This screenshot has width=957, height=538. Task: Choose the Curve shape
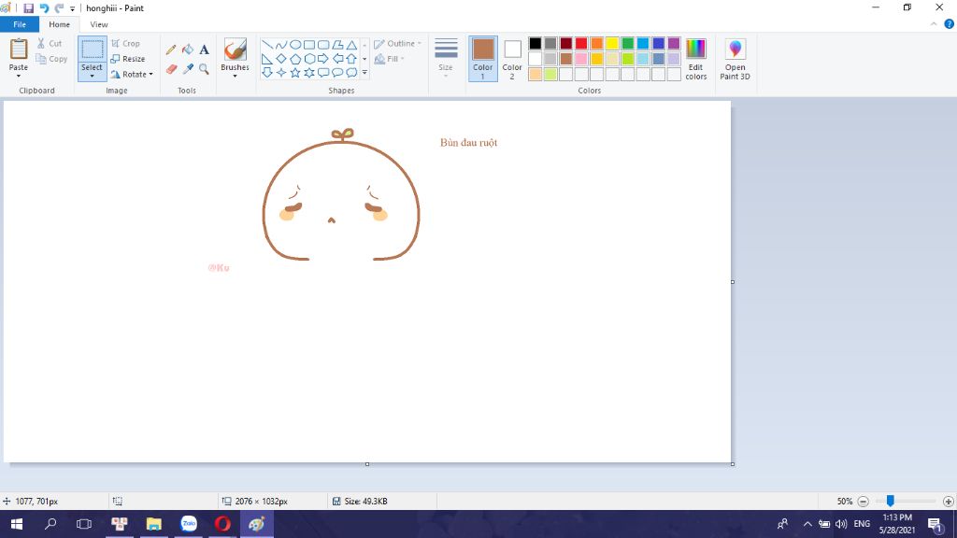coord(281,45)
